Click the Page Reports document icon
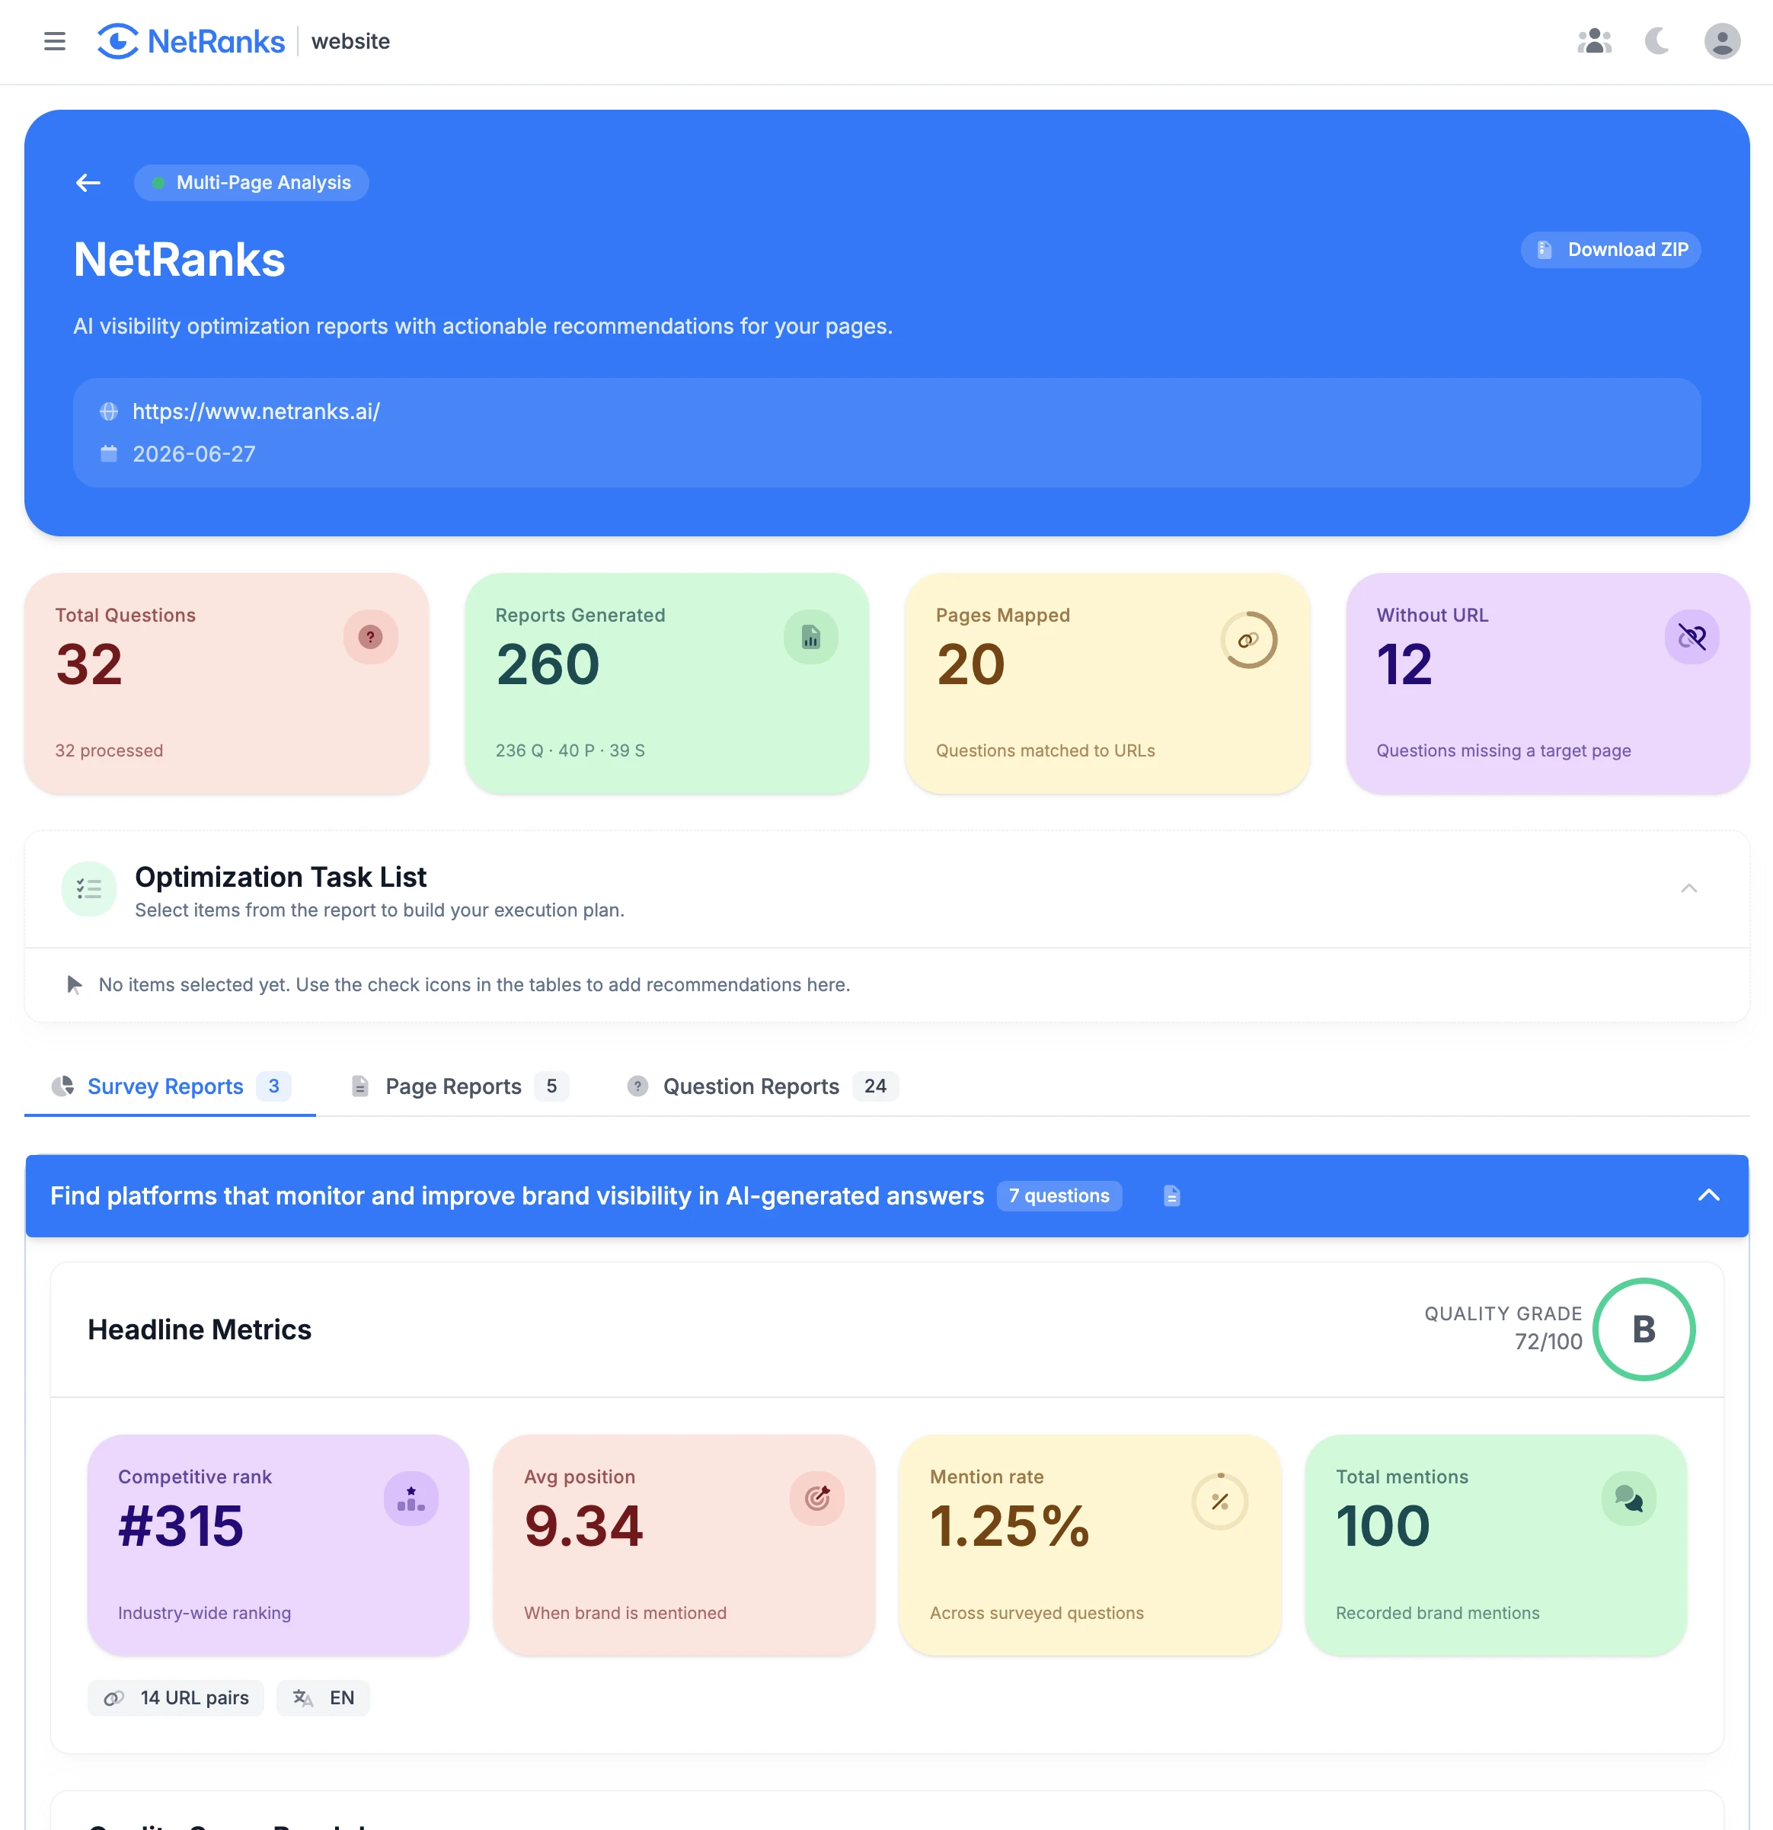The width and height of the screenshot is (1773, 1830). click(x=359, y=1086)
